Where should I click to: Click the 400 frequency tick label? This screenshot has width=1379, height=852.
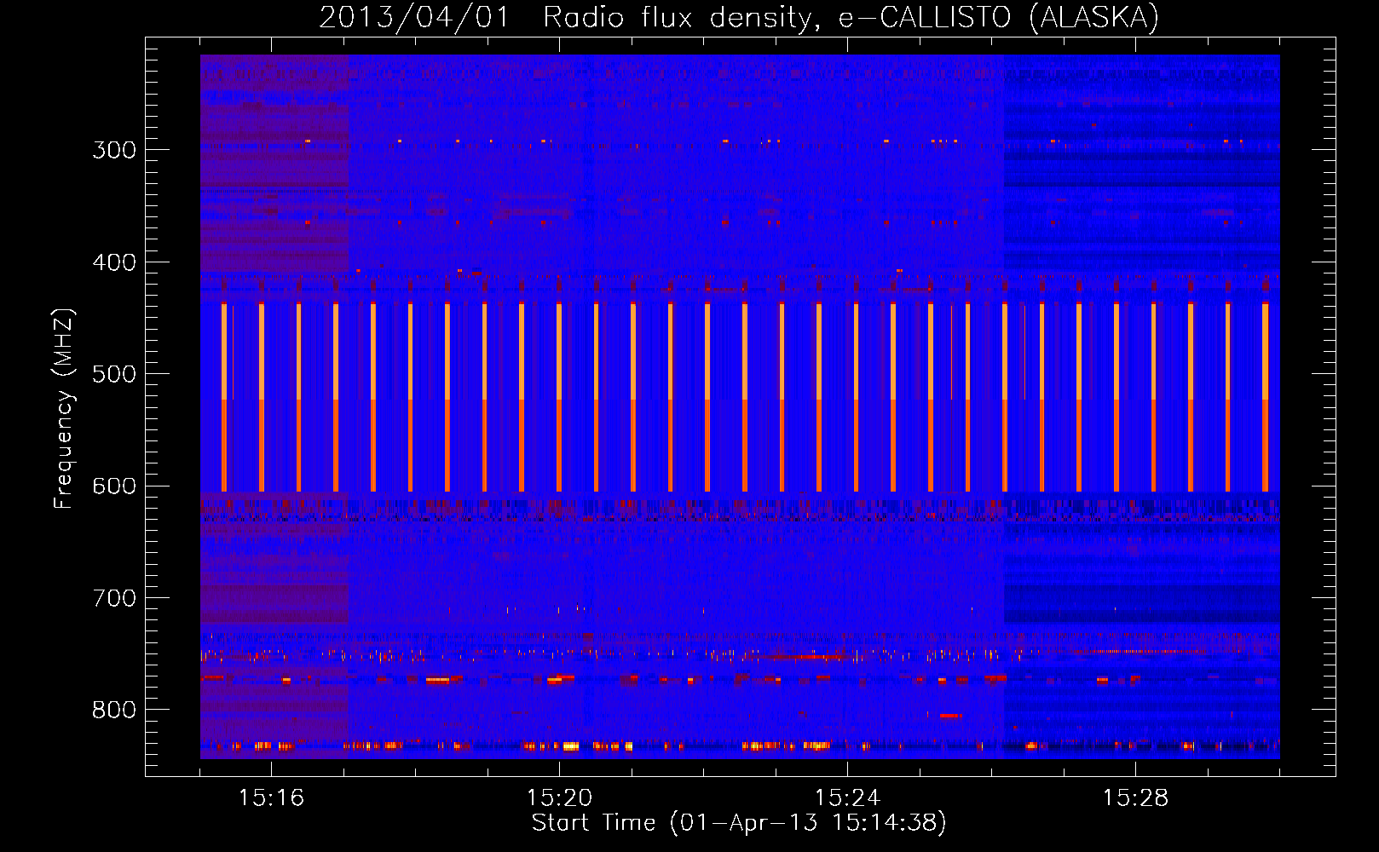(x=114, y=262)
